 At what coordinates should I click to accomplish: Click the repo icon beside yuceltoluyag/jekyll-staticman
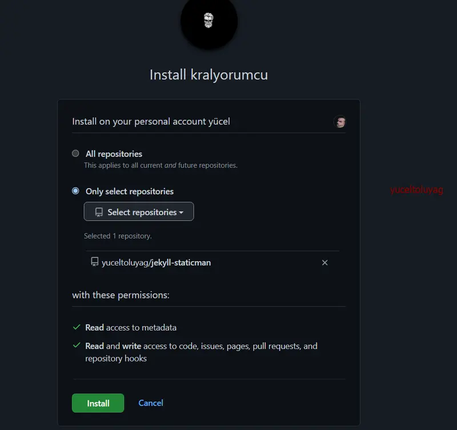click(x=95, y=262)
